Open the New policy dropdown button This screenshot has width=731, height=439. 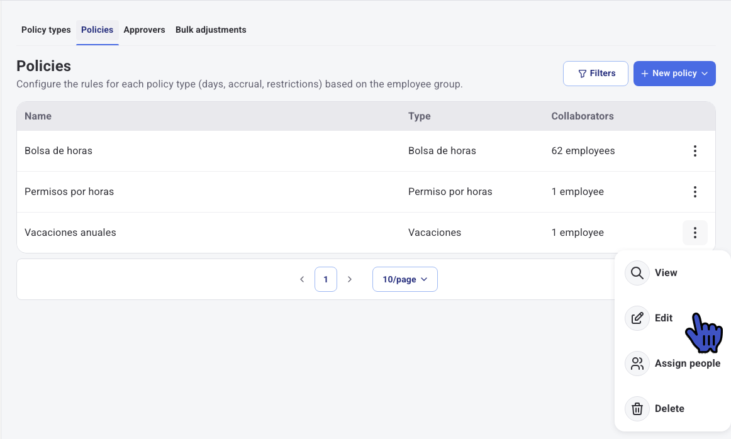pyautogui.click(x=674, y=74)
